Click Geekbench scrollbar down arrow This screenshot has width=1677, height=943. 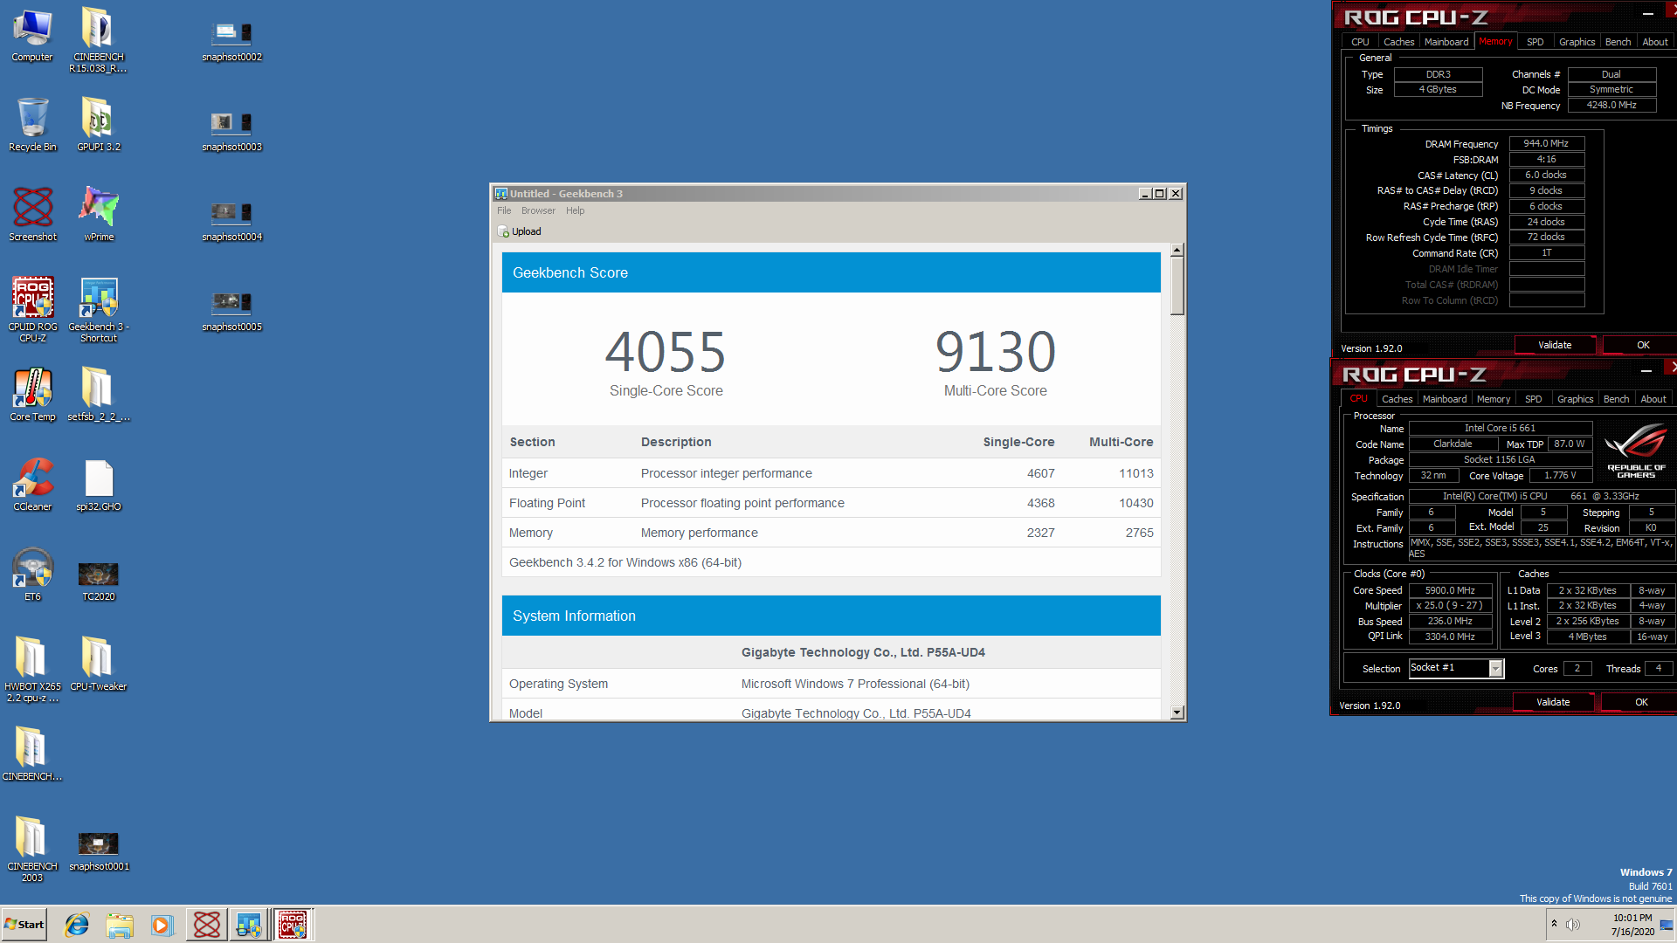1177,712
